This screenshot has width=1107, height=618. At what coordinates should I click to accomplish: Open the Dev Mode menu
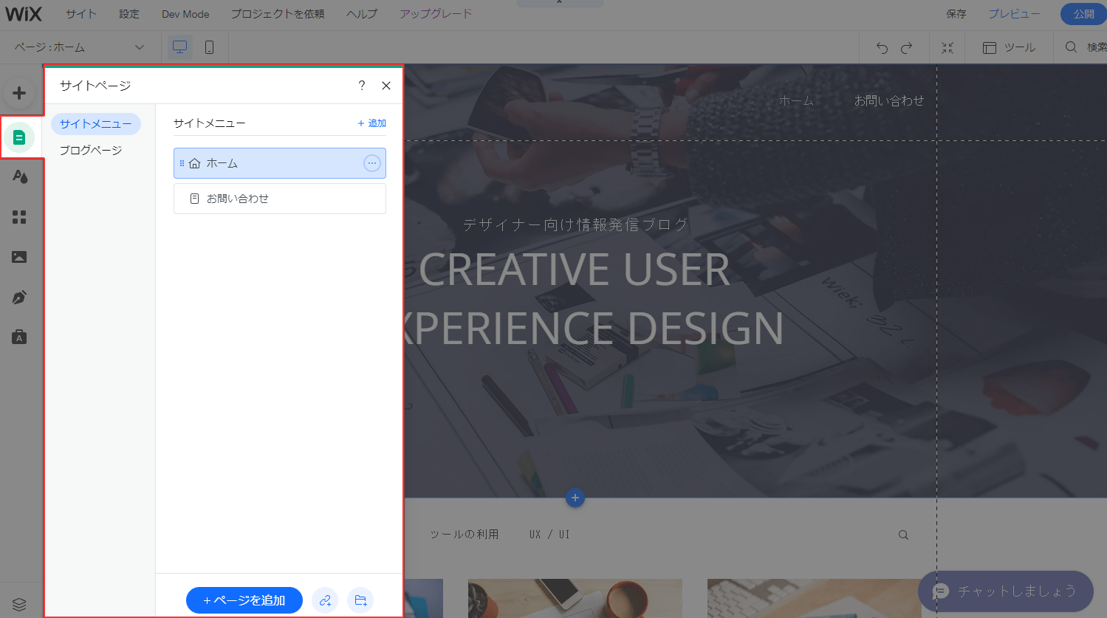tap(185, 13)
